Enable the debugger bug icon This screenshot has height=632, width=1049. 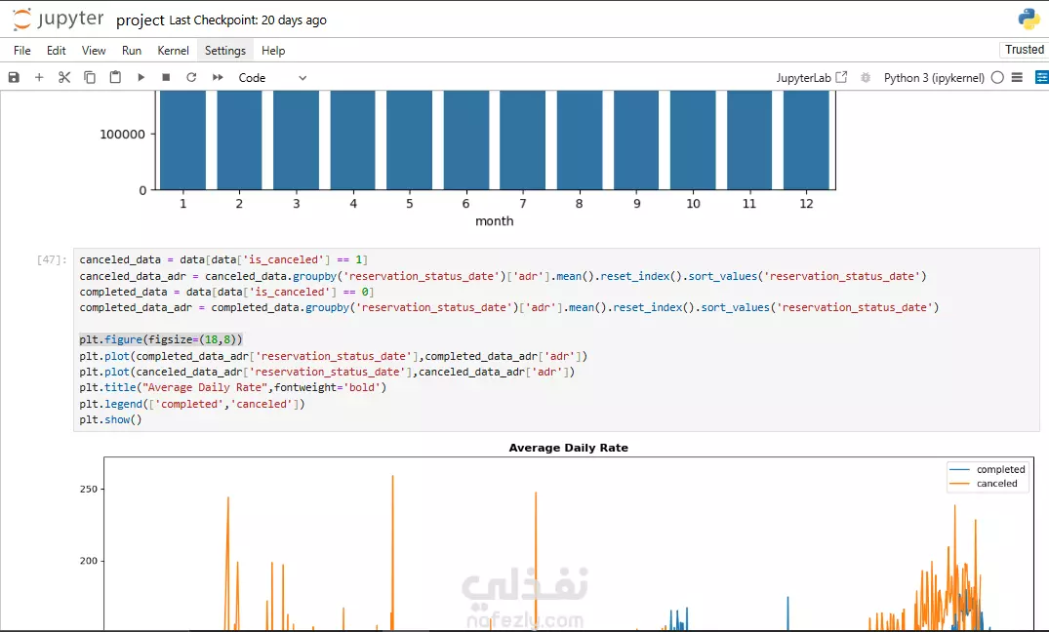pos(865,78)
